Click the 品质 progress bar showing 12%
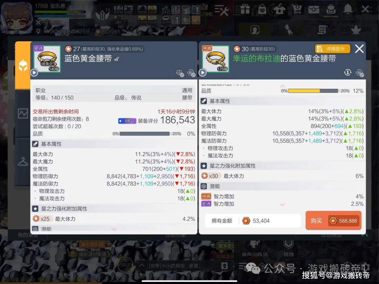Screen dimensions: 379x284 (313, 91)
